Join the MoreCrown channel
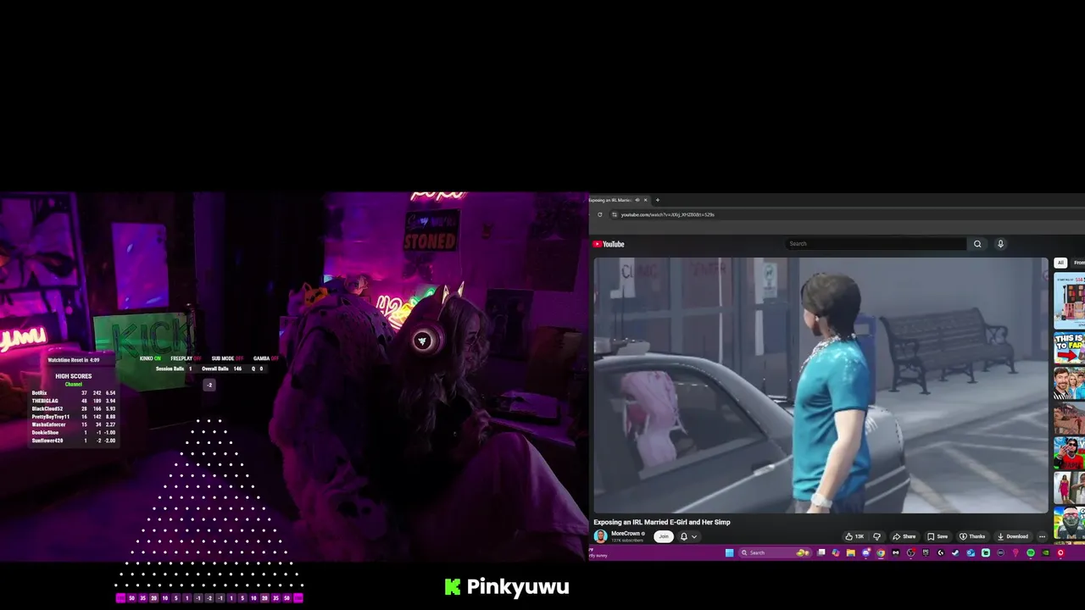1085x610 pixels. pos(664,536)
